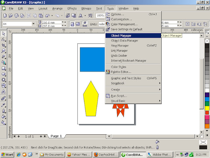Open the Bitmaps menu
This screenshot has width=210, height=158.
(86, 9)
